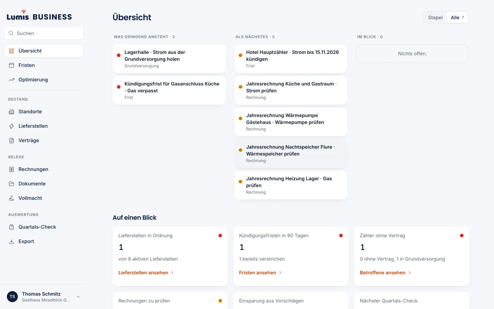Image resolution: width=494 pixels, height=309 pixels.
Task: Click red indicator on Zähler ohne Vertrag tile
Action: pos(462,236)
